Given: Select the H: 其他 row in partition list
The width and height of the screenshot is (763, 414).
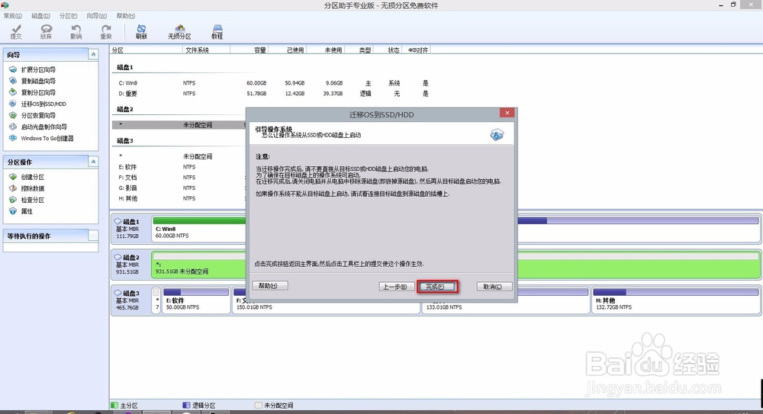Looking at the screenshot, I should [179, 198].
